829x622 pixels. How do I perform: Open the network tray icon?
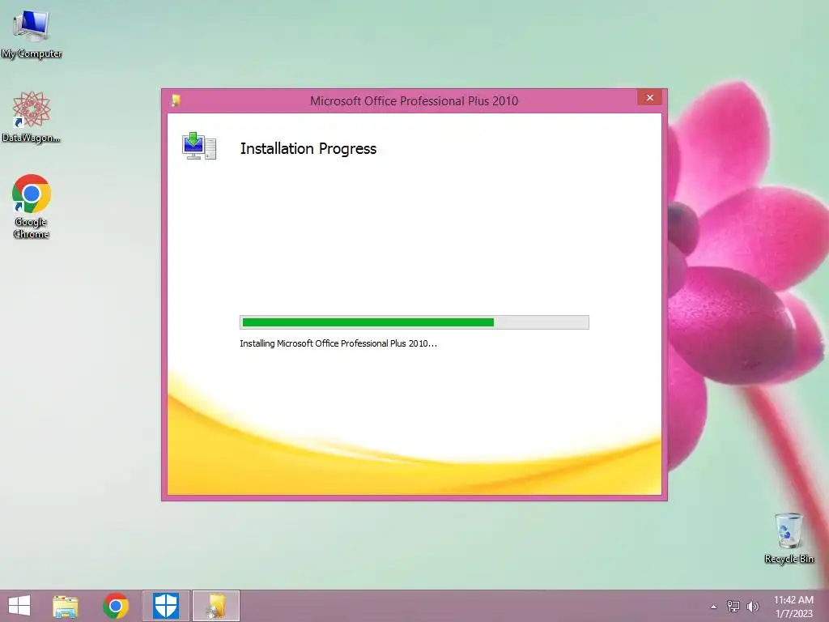[733, 606]
